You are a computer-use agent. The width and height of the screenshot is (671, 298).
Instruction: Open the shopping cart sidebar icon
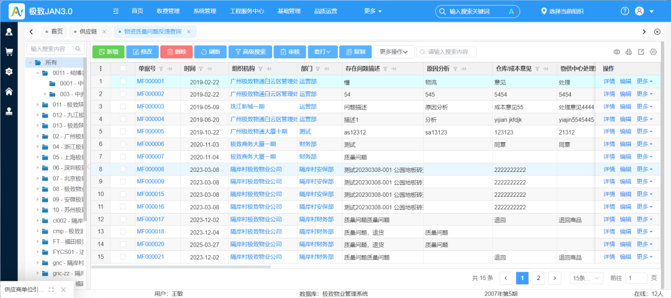click(9, 52)
